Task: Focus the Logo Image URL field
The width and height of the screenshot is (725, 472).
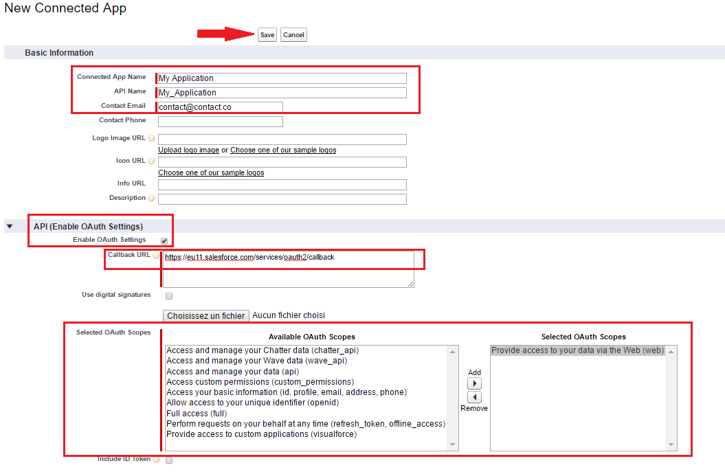Action: (x=282, y=139)
